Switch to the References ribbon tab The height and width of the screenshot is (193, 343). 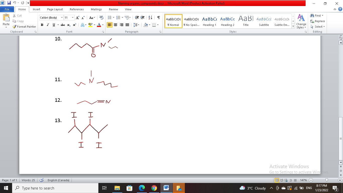pyautogui.click(x=77, y=9)
